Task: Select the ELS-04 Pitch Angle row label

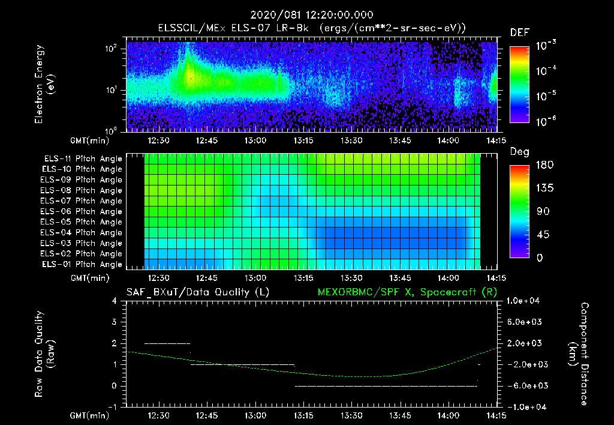Action: pyautogui.click(x=82, y=233)
